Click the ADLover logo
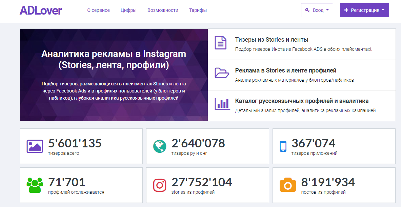Image resolution: width=401 pixels, height=207 pixels. click(x=41, y=10)
